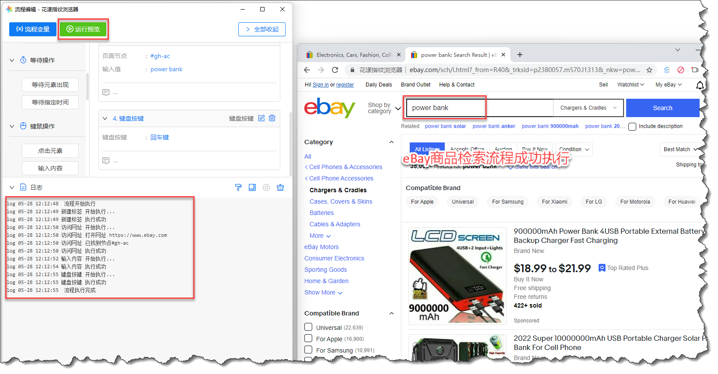
Task: Click the log format paint icon
Action: click(238, 187)
